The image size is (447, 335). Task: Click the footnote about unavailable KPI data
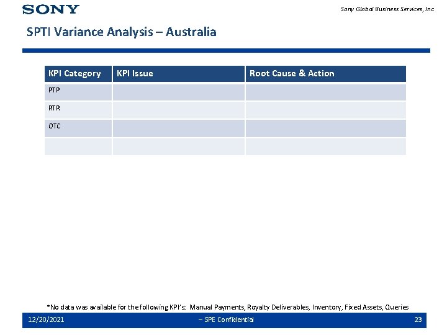pos(228,307)
